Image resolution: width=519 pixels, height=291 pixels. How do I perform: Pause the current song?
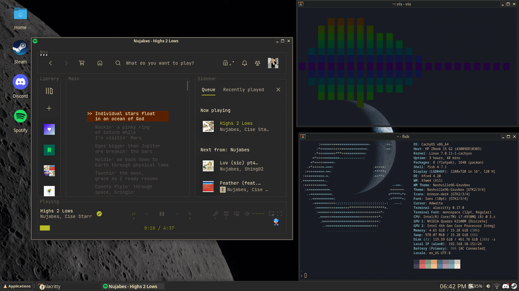click(x=162, y=214)
